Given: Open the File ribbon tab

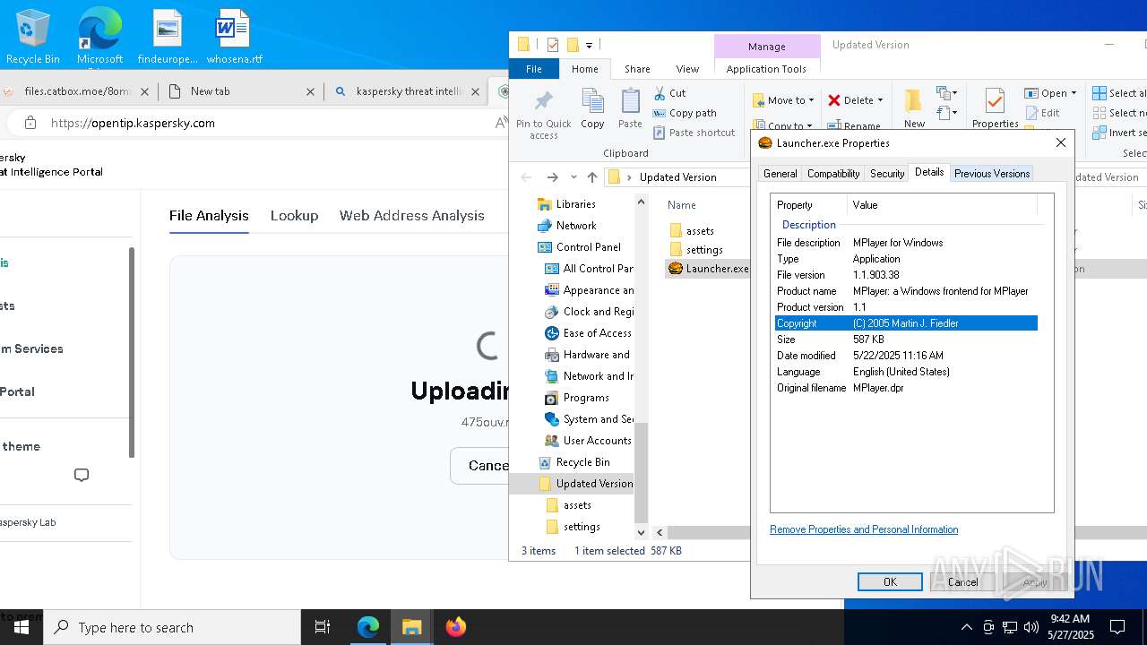Looking at the screenshot, I should 534,69.
